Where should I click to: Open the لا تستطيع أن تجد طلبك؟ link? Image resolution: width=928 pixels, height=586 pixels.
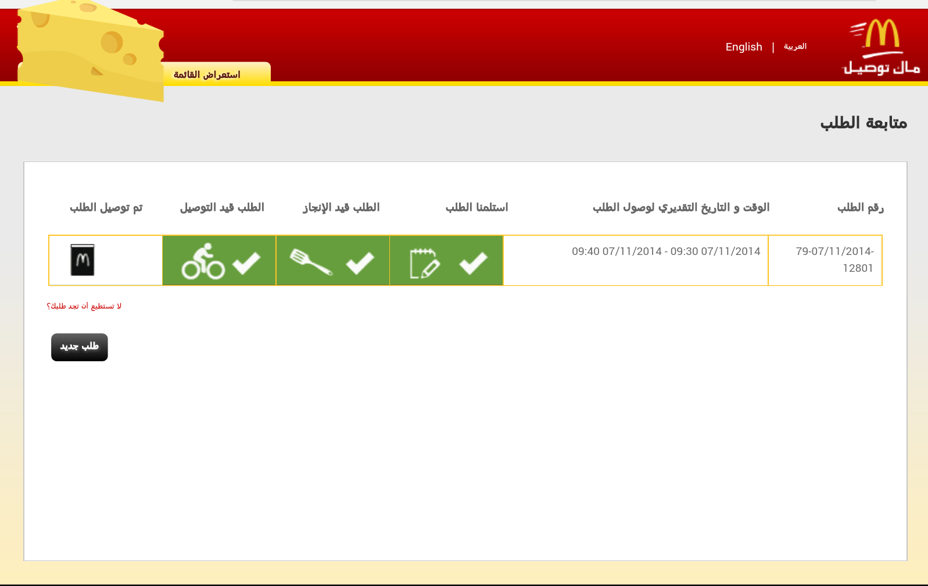[x=84, y=306]
